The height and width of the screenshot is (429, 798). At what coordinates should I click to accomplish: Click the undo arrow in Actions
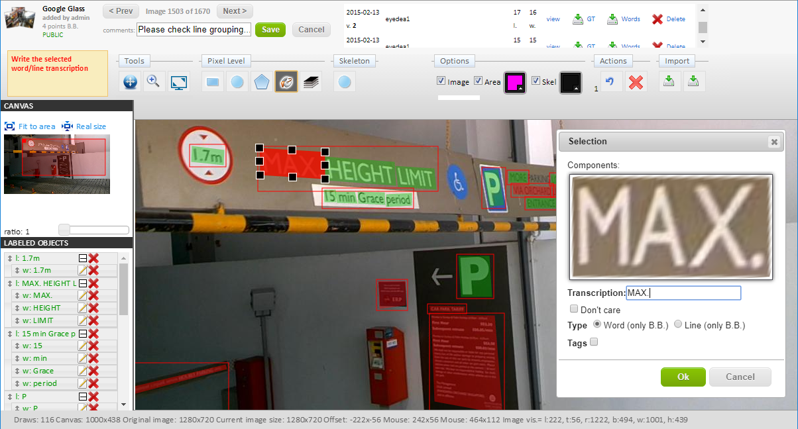click(x=611, y=82)
